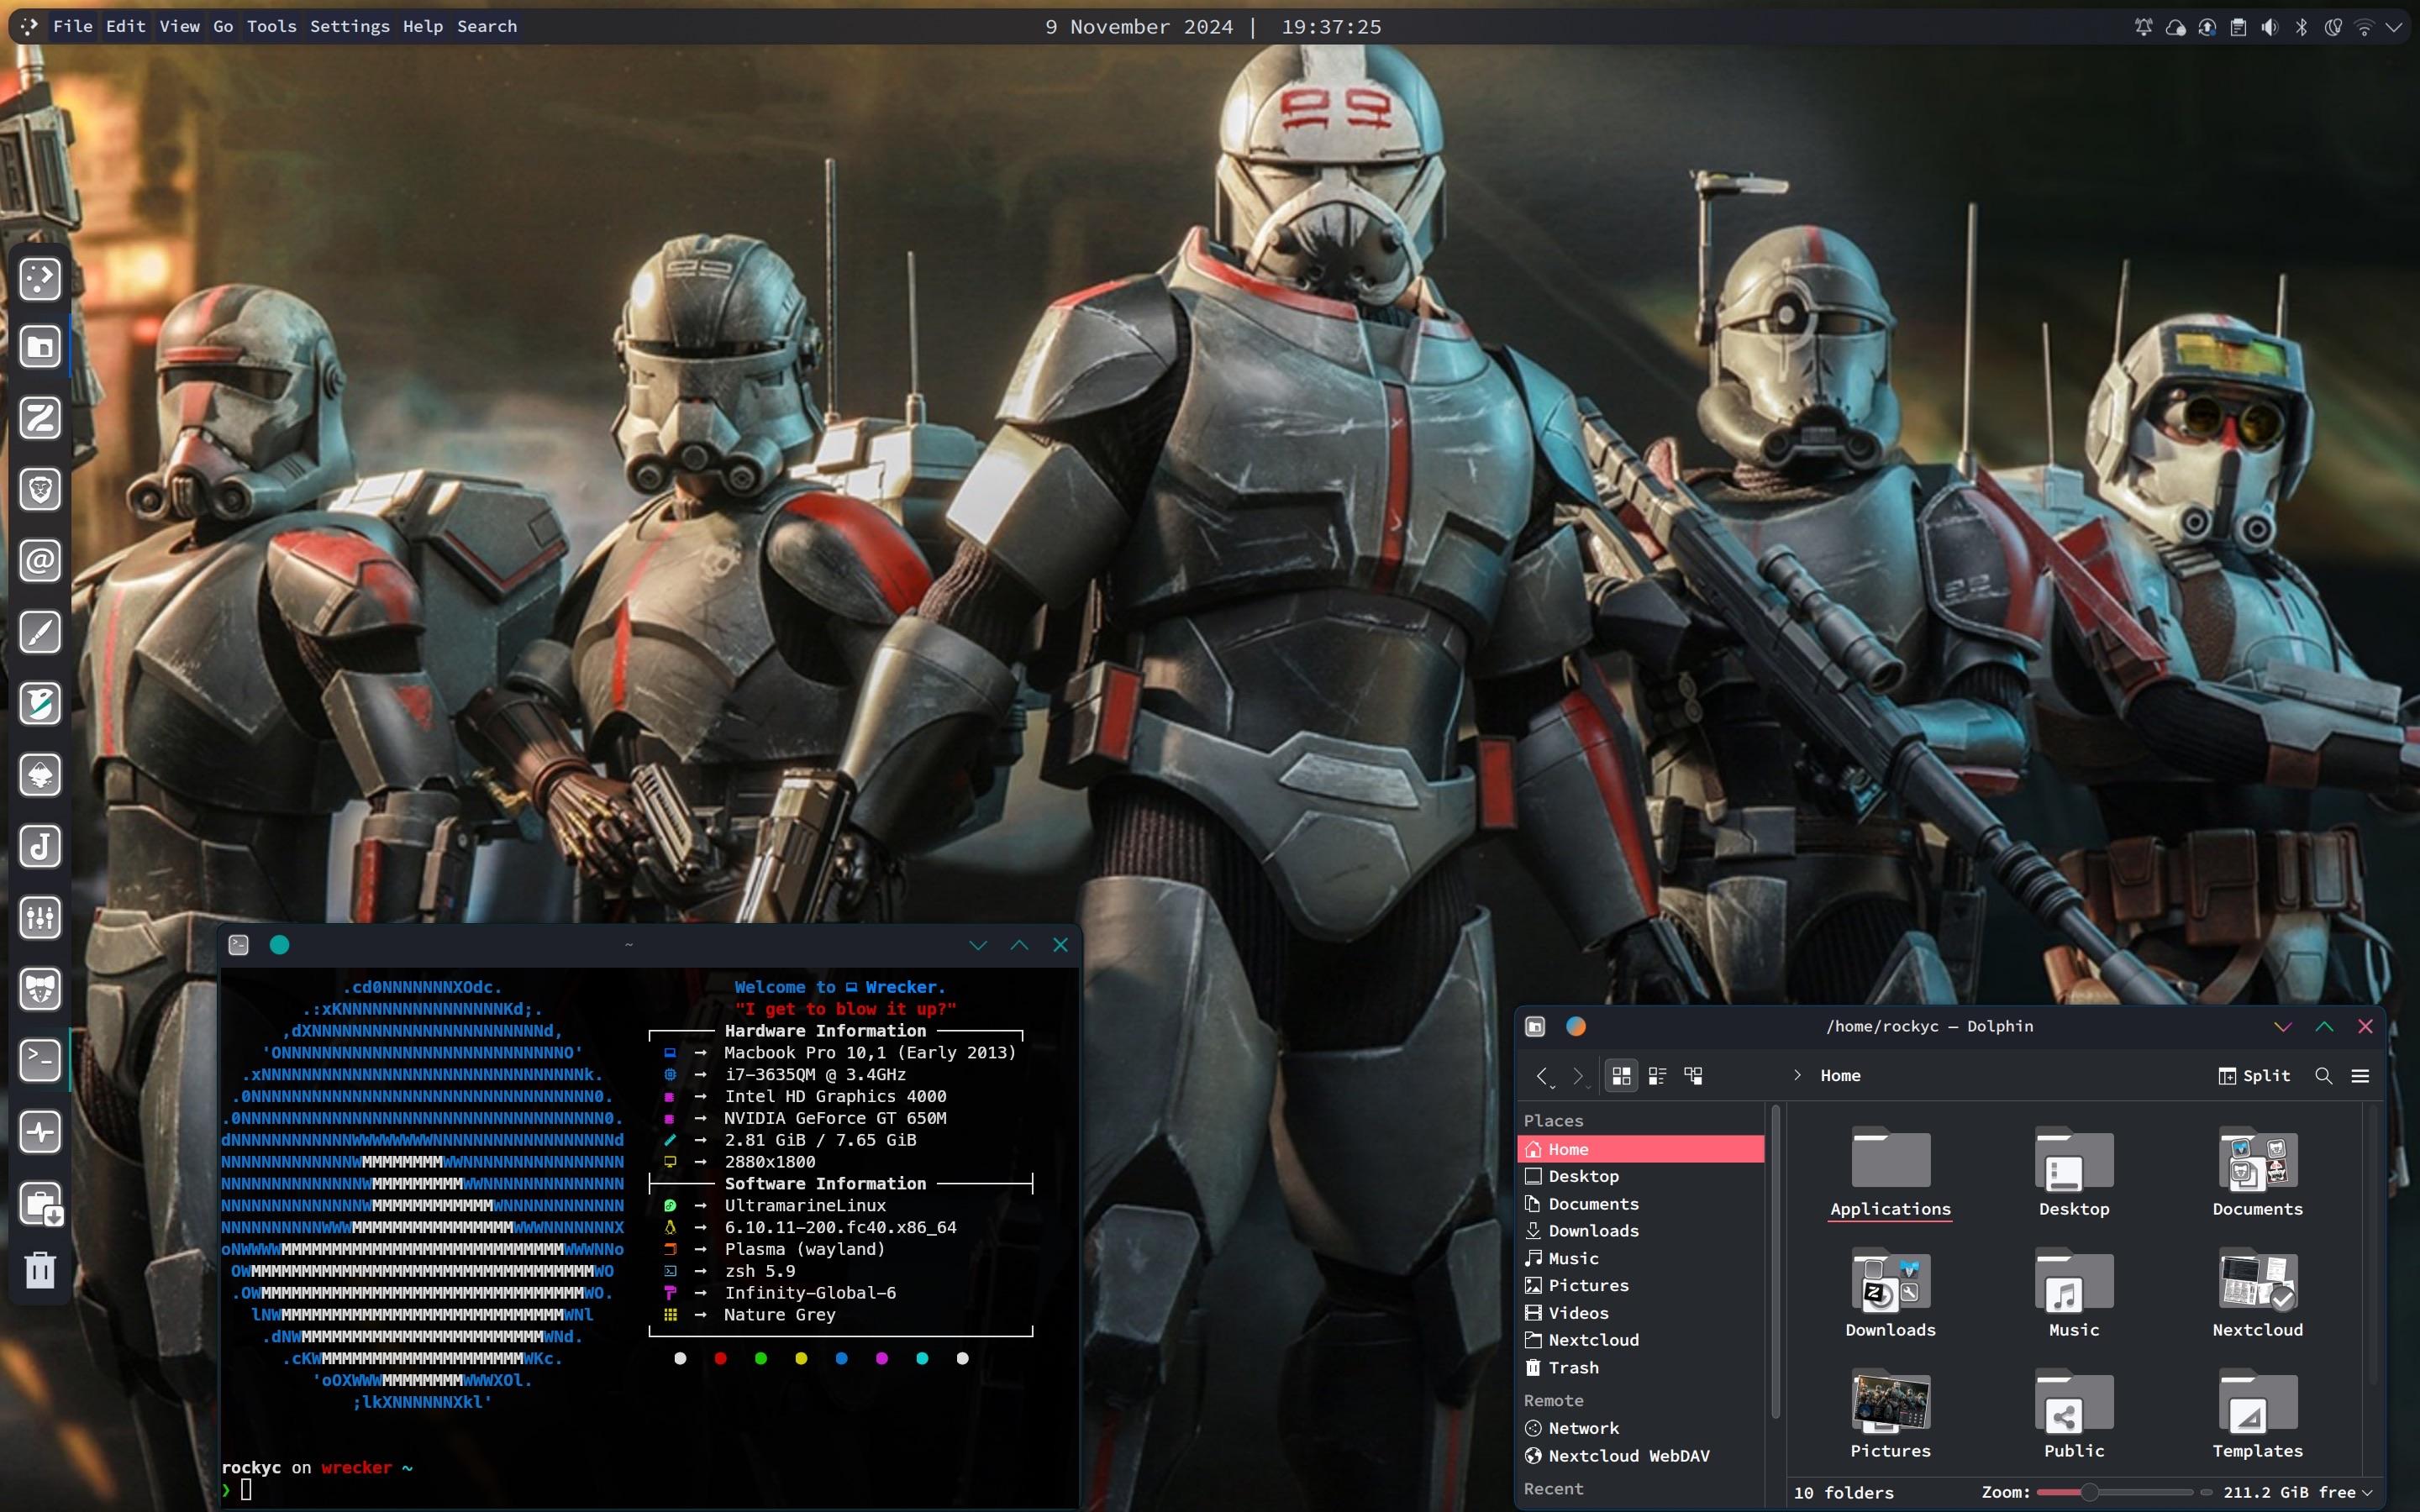This screenshot has height=1512, width=2420.
Task: Open the File menu
Action: pyautogui.click(x=72, y=26)
